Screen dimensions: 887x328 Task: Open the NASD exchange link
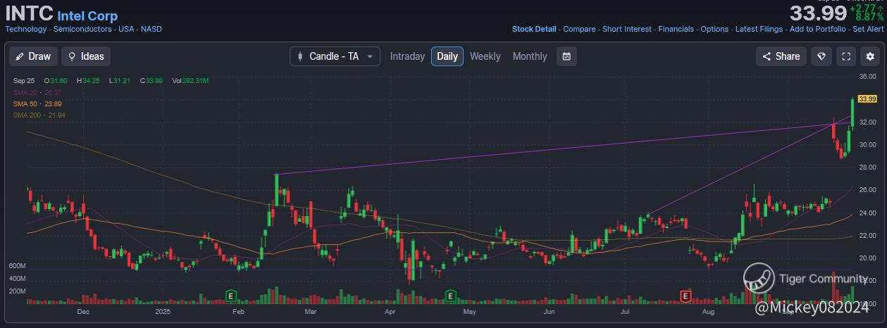[151, 29]
